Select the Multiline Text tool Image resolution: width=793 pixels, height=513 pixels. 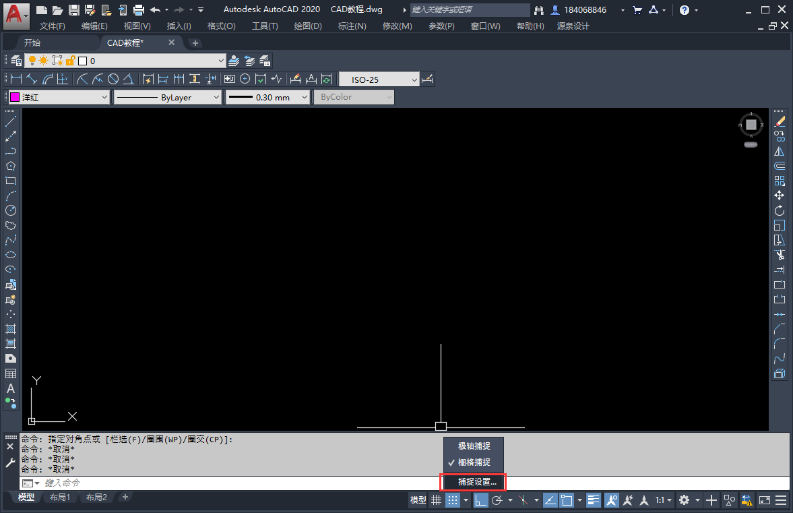pyautogui.click(x=11, y=388)
